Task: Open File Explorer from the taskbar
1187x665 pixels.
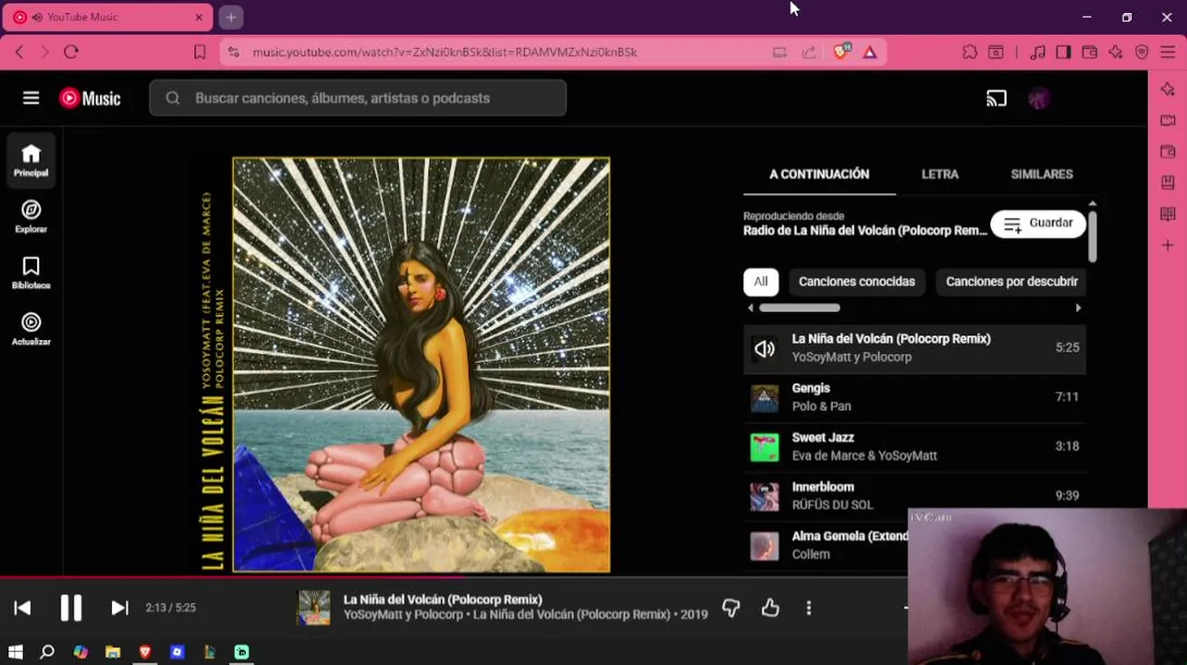Action: pos(113,652)
